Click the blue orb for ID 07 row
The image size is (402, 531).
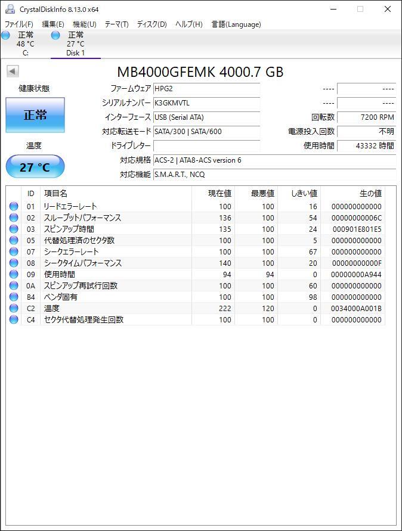[x=14, y=251]
